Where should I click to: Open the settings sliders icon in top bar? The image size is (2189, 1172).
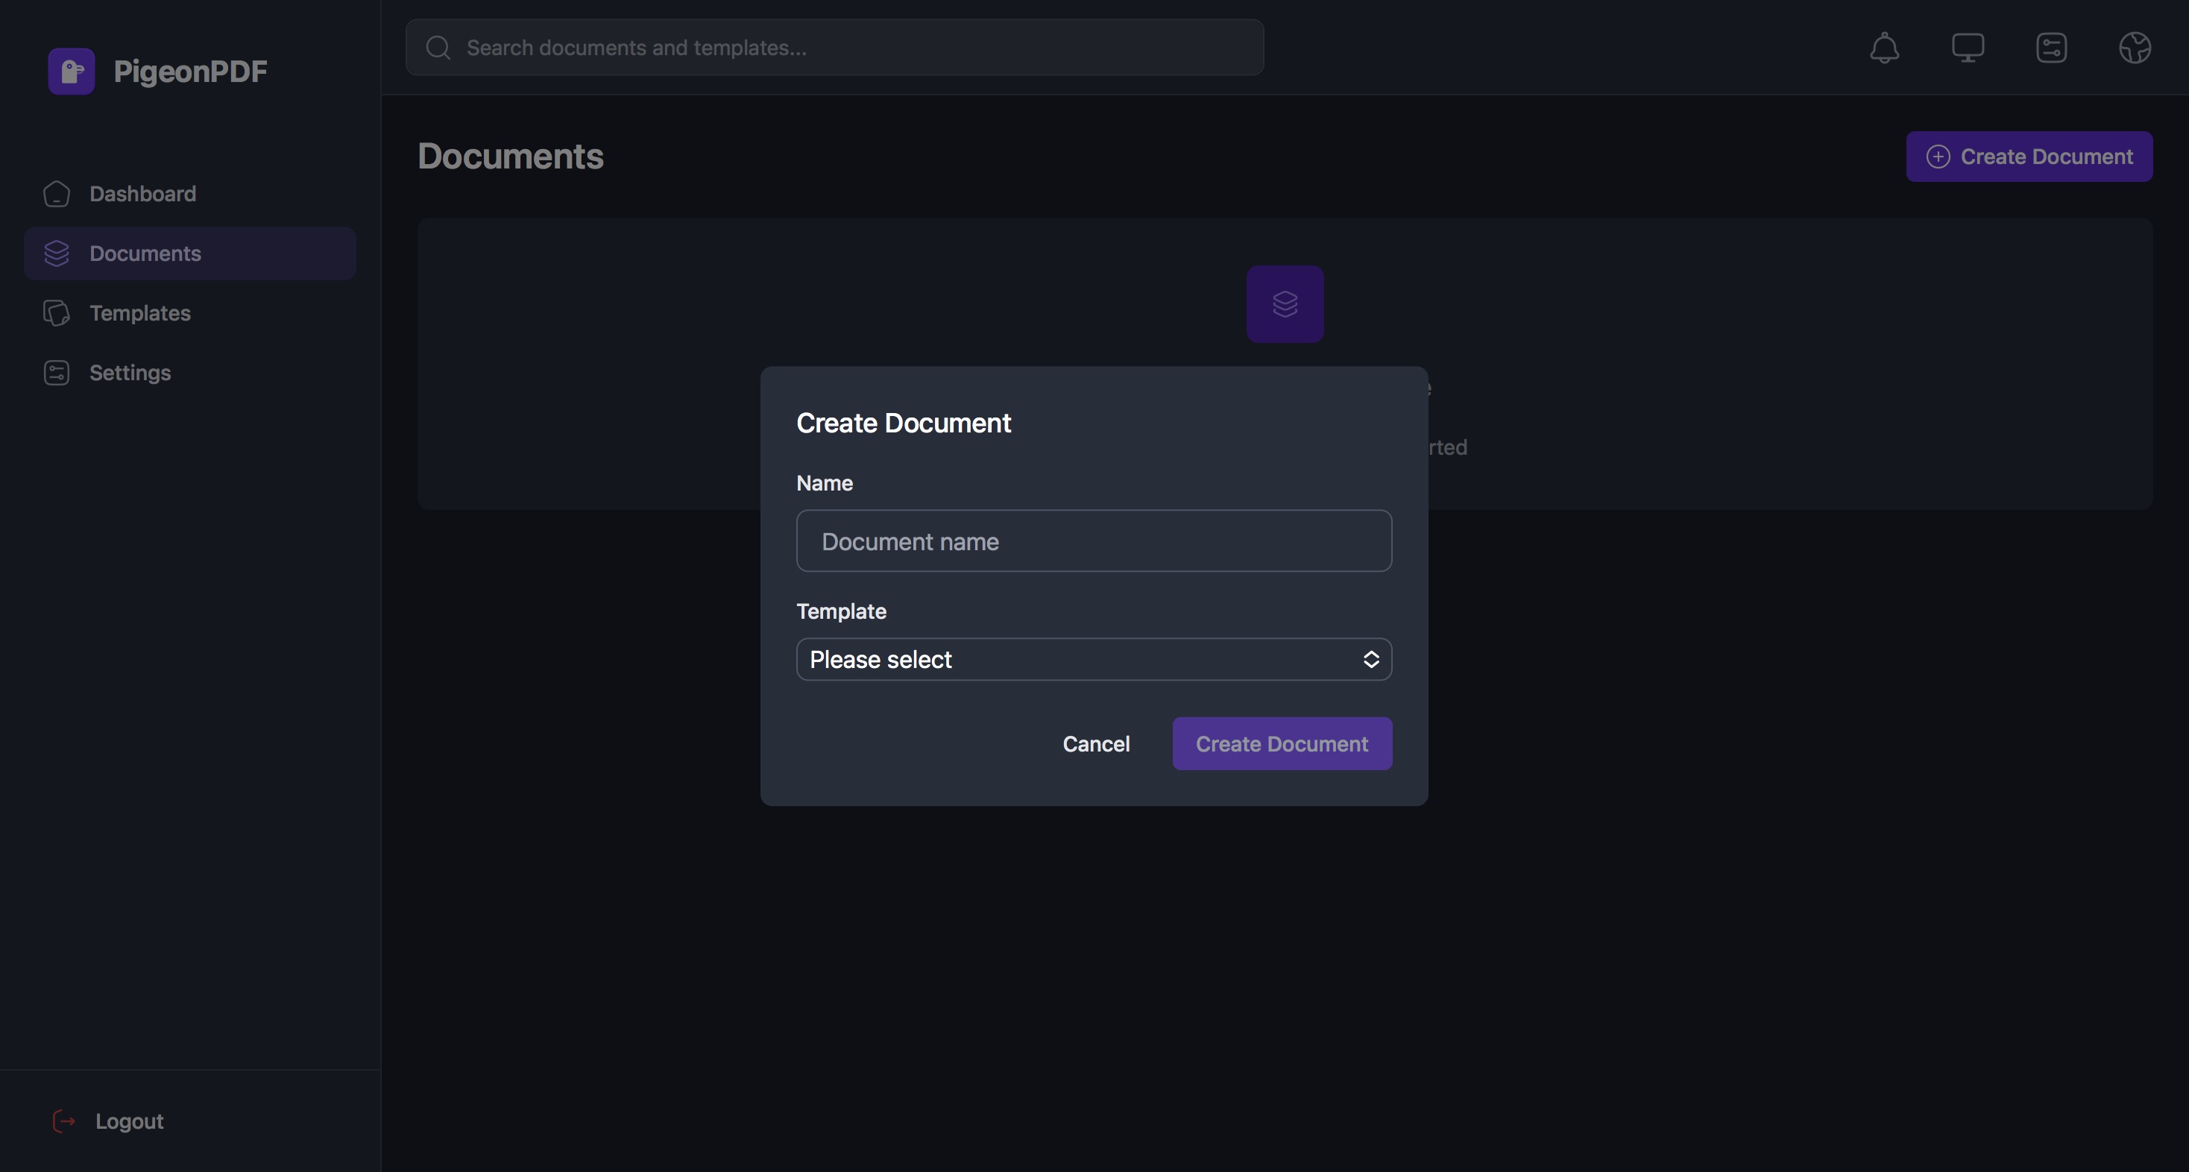(x=2051, y=48)
